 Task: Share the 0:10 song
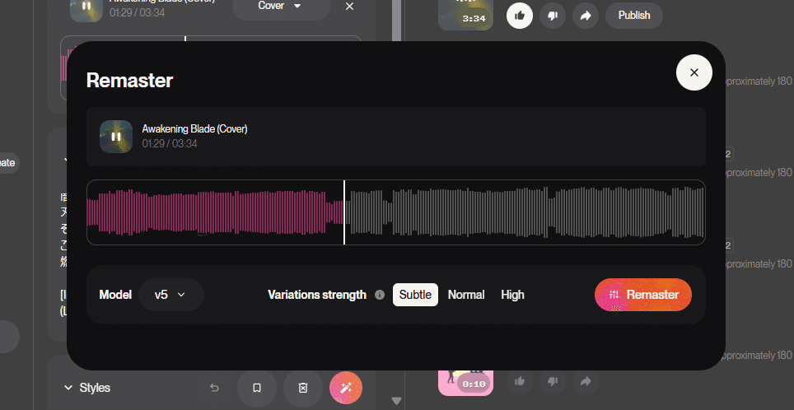[586, 381]
